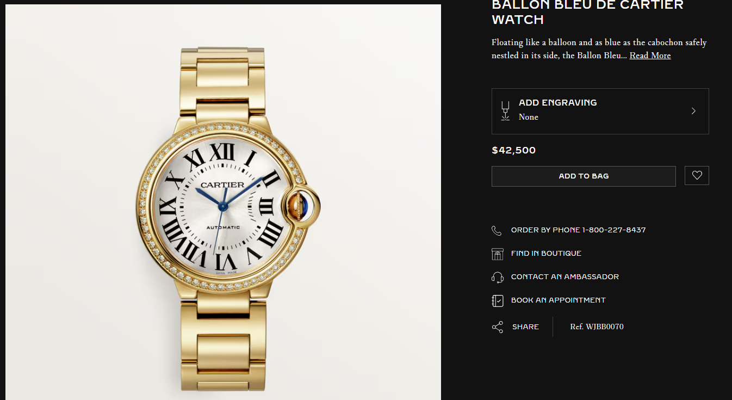The height and width of the screenshot is (400, 732).
Task: Open the Add Engraving panel
Action: point(600,111)
